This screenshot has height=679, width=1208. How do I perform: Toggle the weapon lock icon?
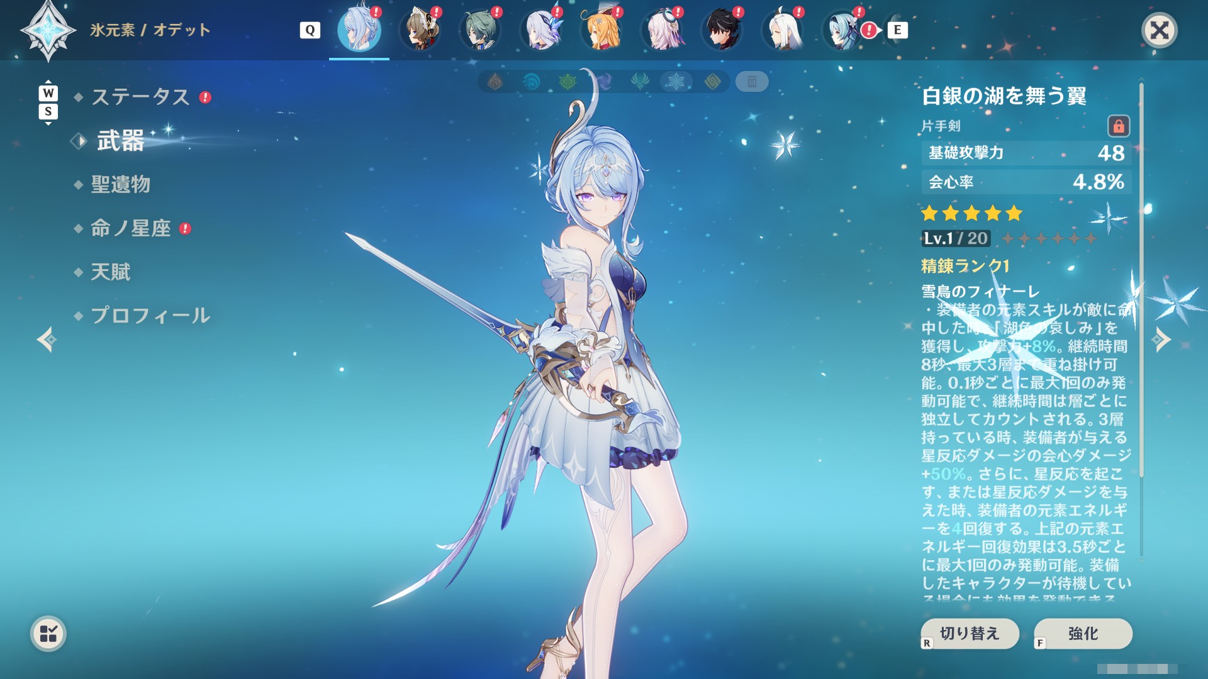[1119, 126]
